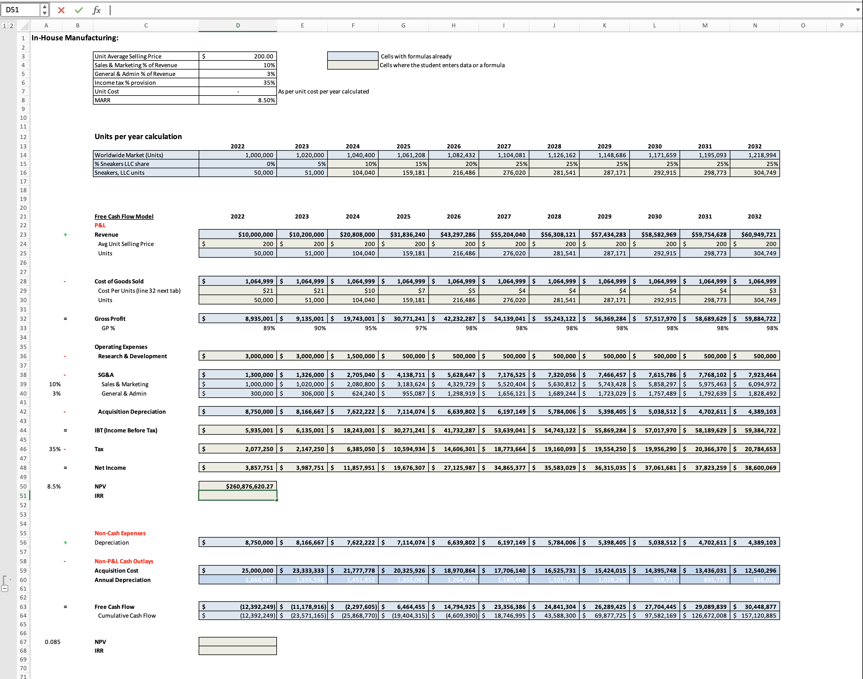This screenshot has width=863, height=679.
Task: Select column D by clicking its header
Action: [238, 25]
